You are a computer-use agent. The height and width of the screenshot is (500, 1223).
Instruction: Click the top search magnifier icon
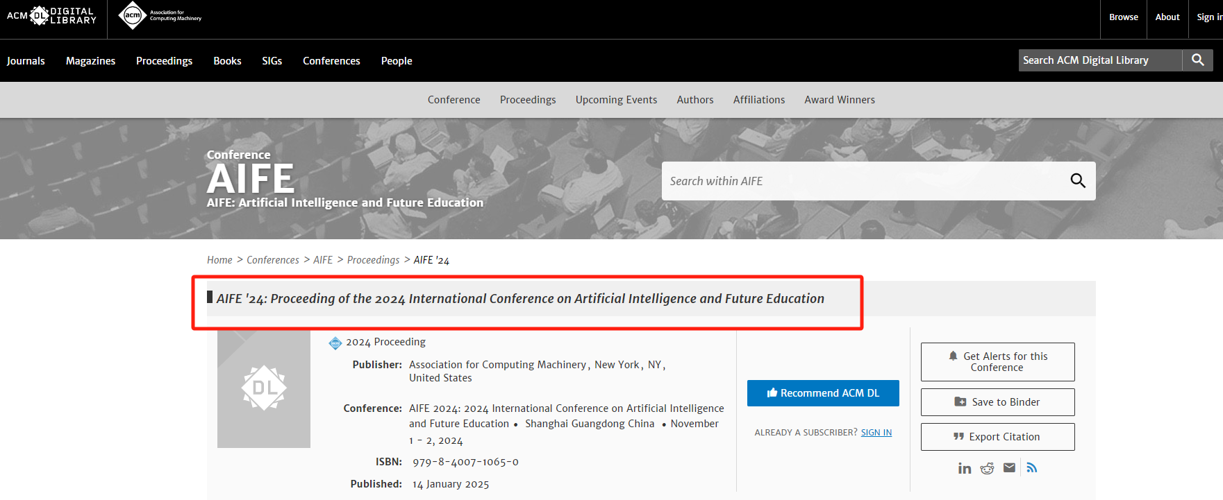1197,60
